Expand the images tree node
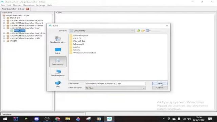The height and width of the screenshot is (122, 217). click(4, 41)
